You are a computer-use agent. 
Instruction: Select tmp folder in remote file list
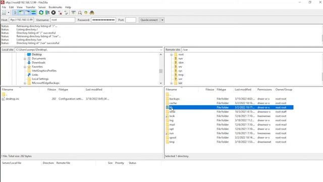tap(172, 142)
